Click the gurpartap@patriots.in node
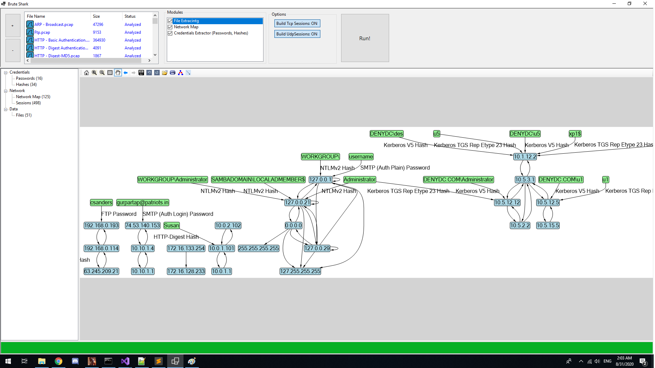 pos(143,203)
